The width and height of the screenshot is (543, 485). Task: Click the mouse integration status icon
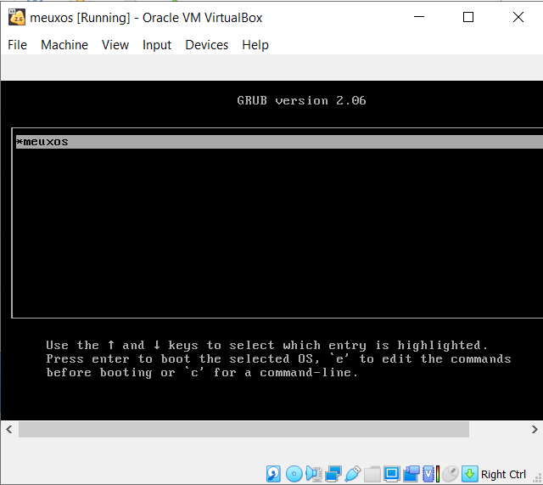451,474
